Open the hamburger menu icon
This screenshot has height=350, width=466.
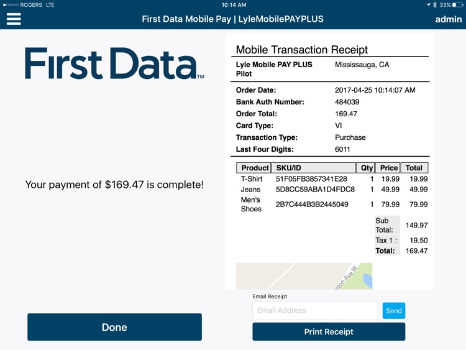(14, 19)
